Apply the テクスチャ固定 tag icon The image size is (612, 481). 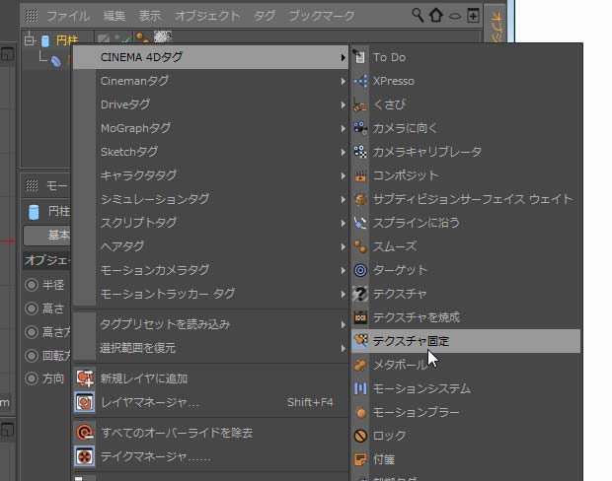pyautogui.click(x=360, y=341)
